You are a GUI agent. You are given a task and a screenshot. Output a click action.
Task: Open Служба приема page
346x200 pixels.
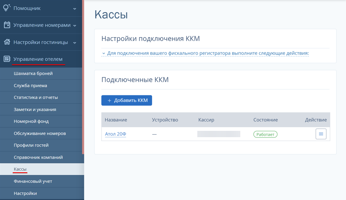41,86
